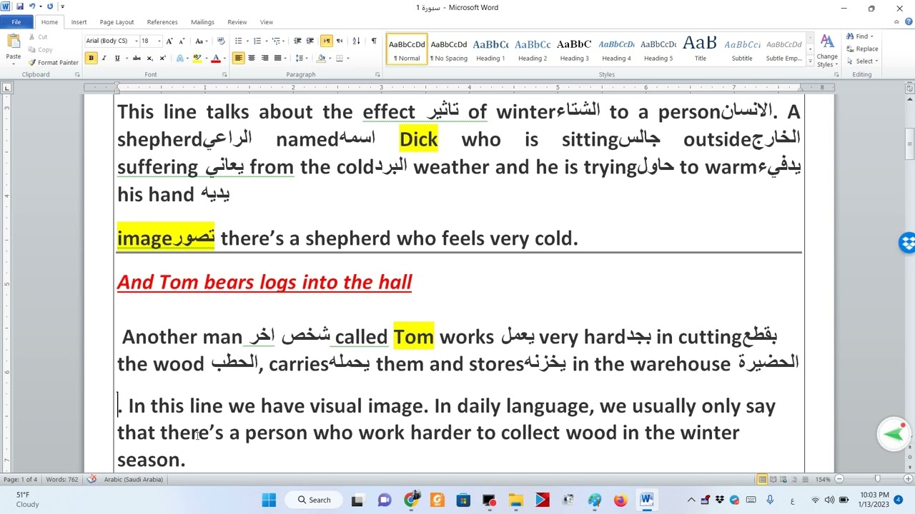Screen dimensions: 915x514
Task: Open Windows taskbar Search box
Action: [314, 500]
